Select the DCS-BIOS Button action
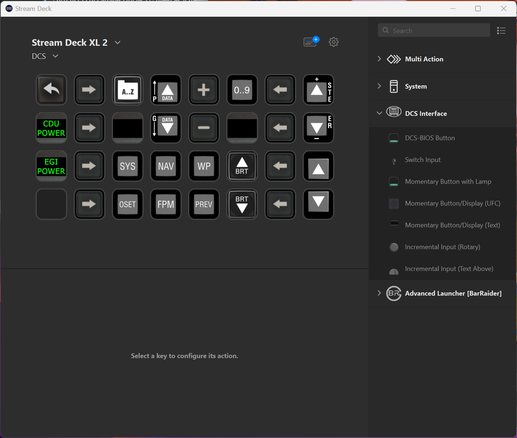 [x=430, y=138]
